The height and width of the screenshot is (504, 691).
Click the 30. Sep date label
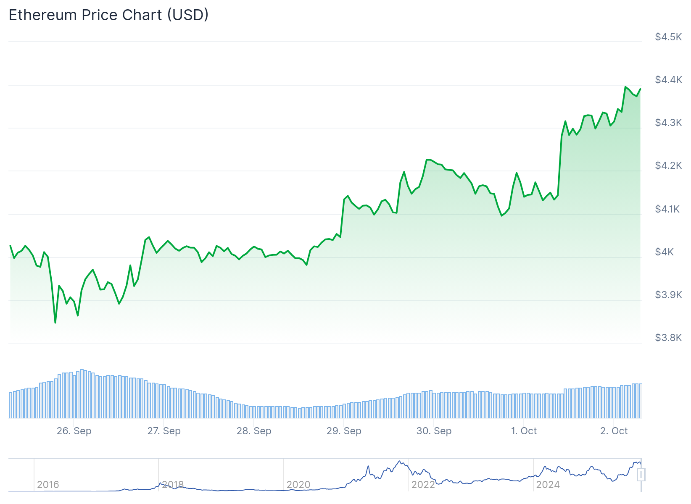pyautogui.click(x=434, y=431)
